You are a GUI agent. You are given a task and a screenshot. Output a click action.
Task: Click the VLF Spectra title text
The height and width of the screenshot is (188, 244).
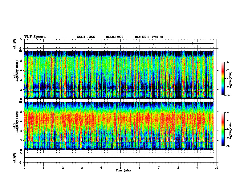coord(35,37)
